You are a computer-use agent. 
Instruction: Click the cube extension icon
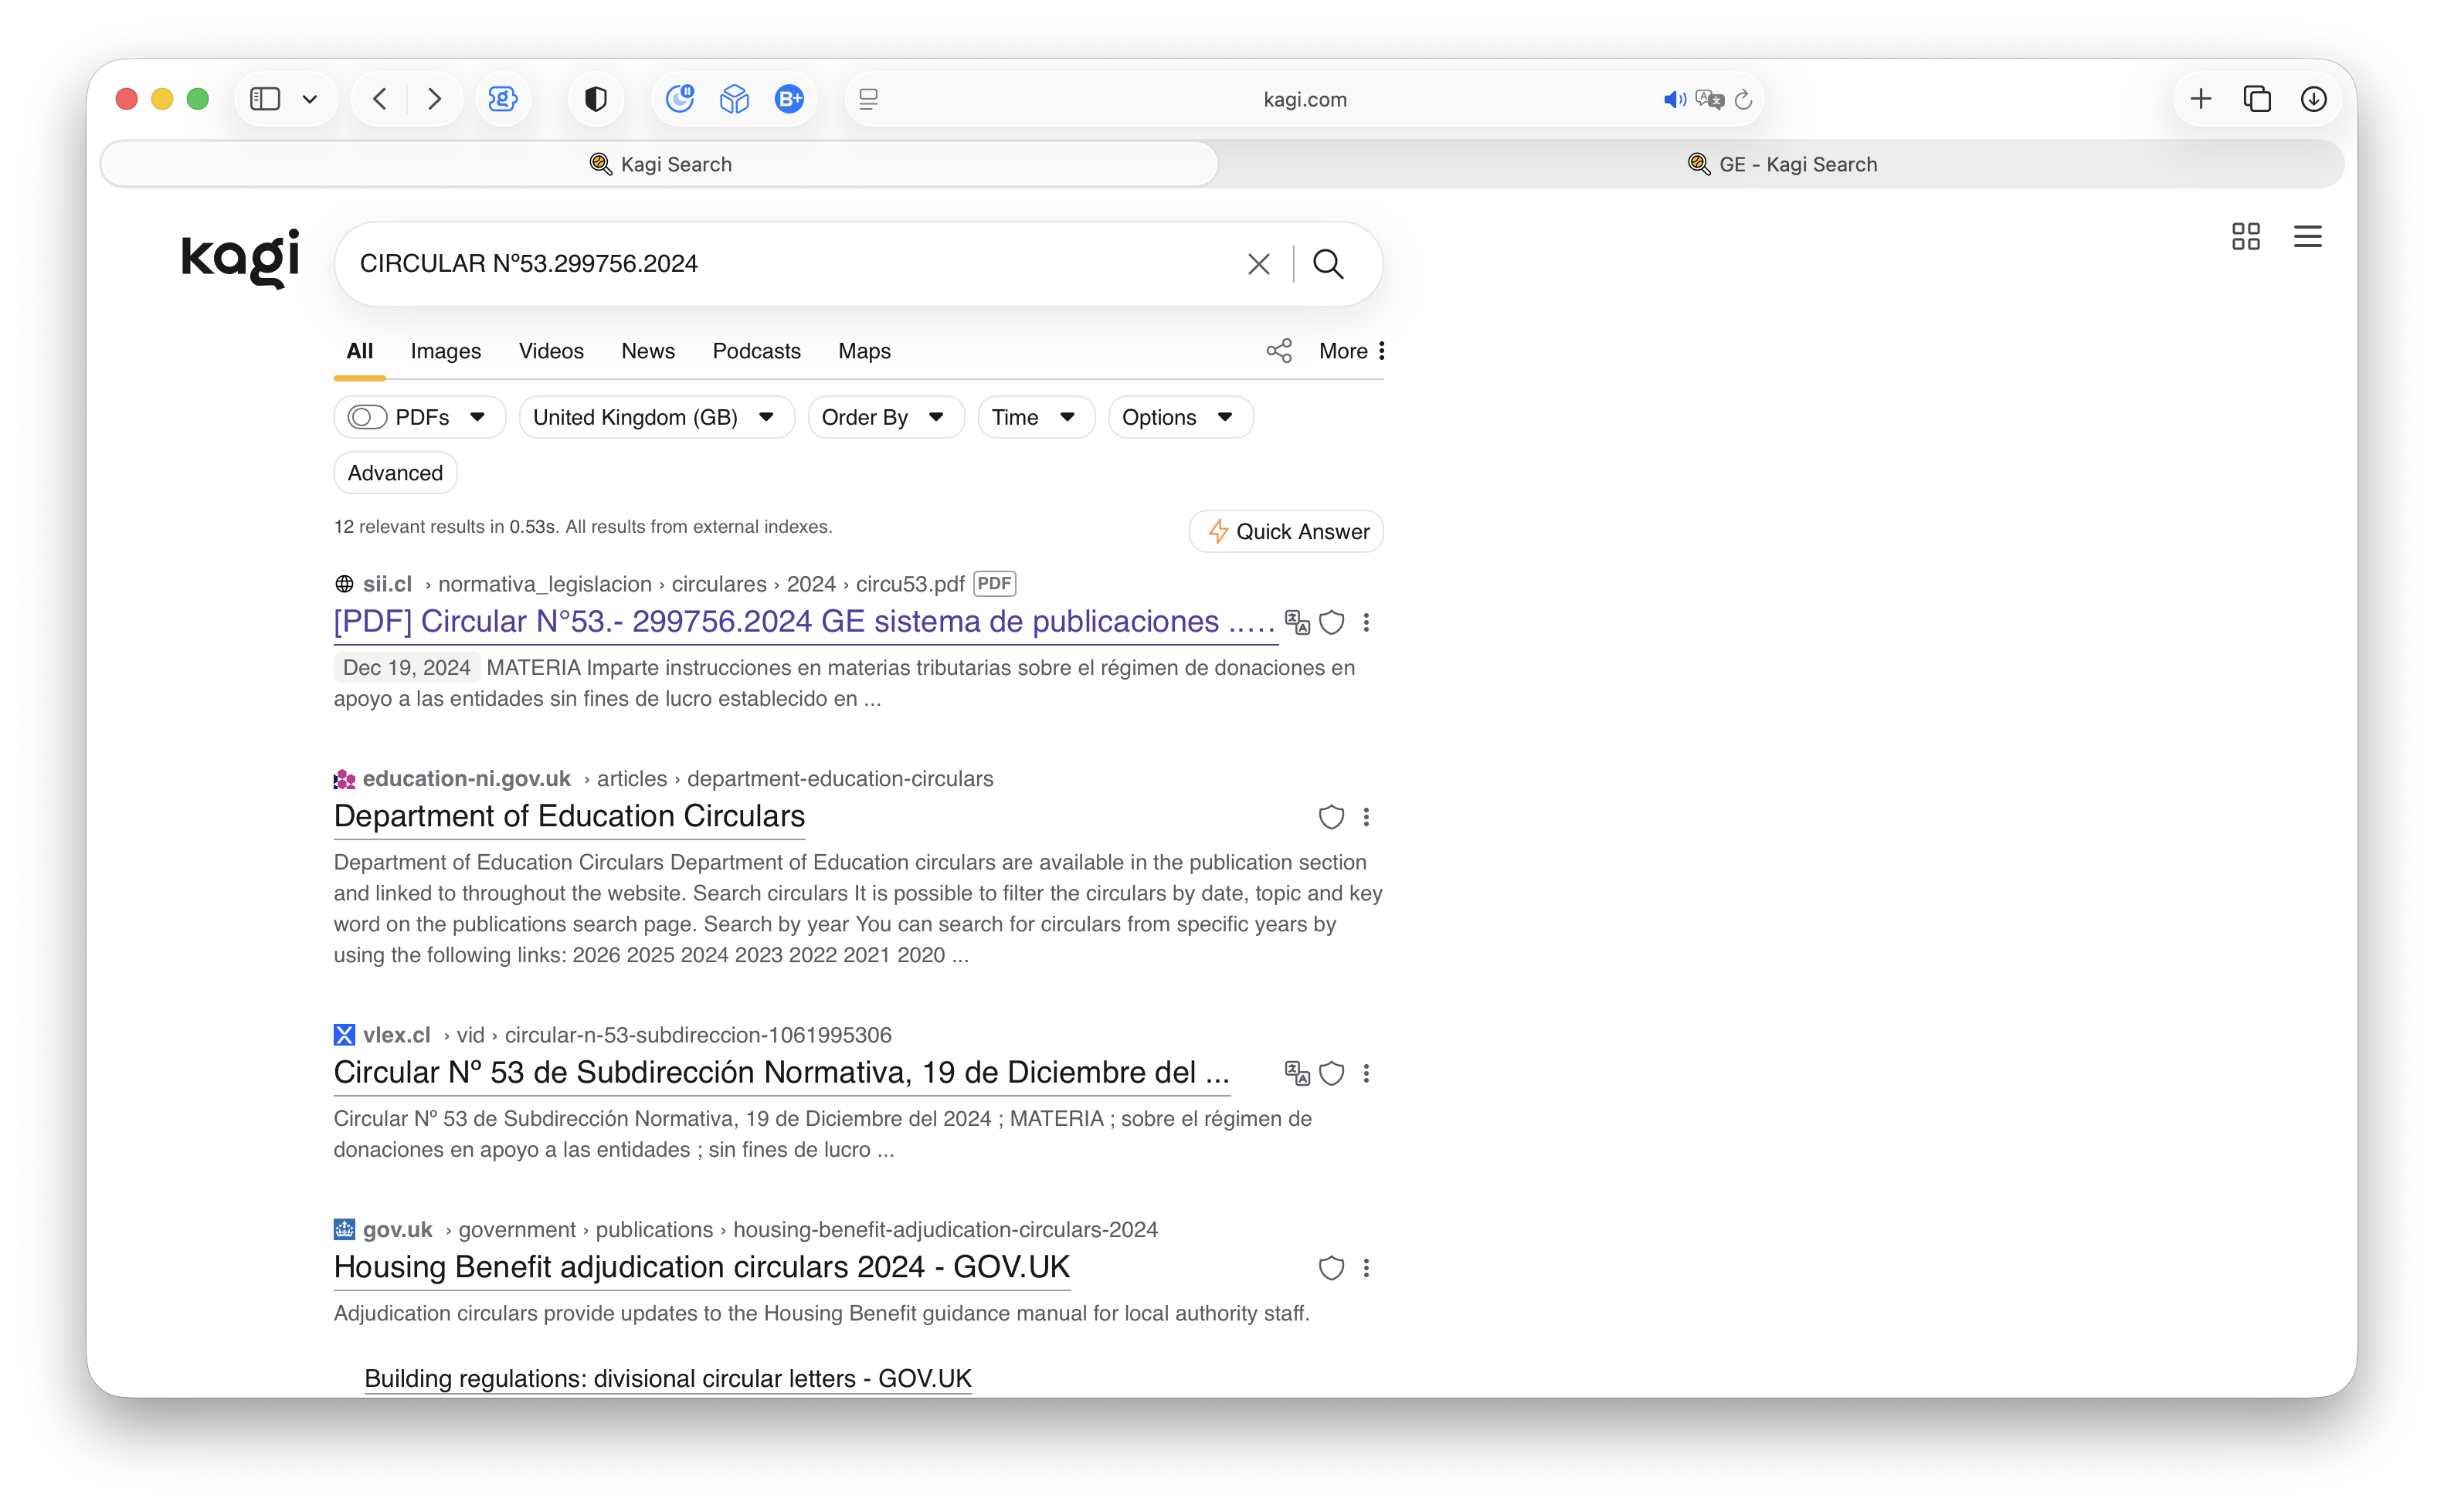(x=735, y=99)
